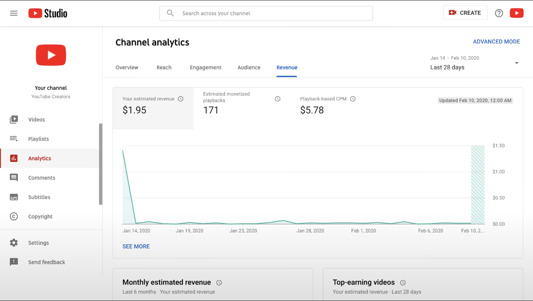
Task: Click your channel avatar thumbnail
Action: coord(51,55)
